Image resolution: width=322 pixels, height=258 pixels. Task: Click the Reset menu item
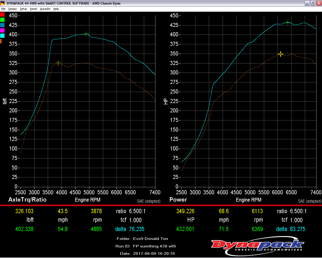(x=33, y=9)
